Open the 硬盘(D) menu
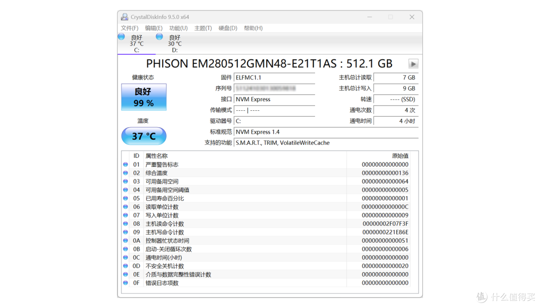The height and width of the screenshot is (308, 540). (227, 28)
